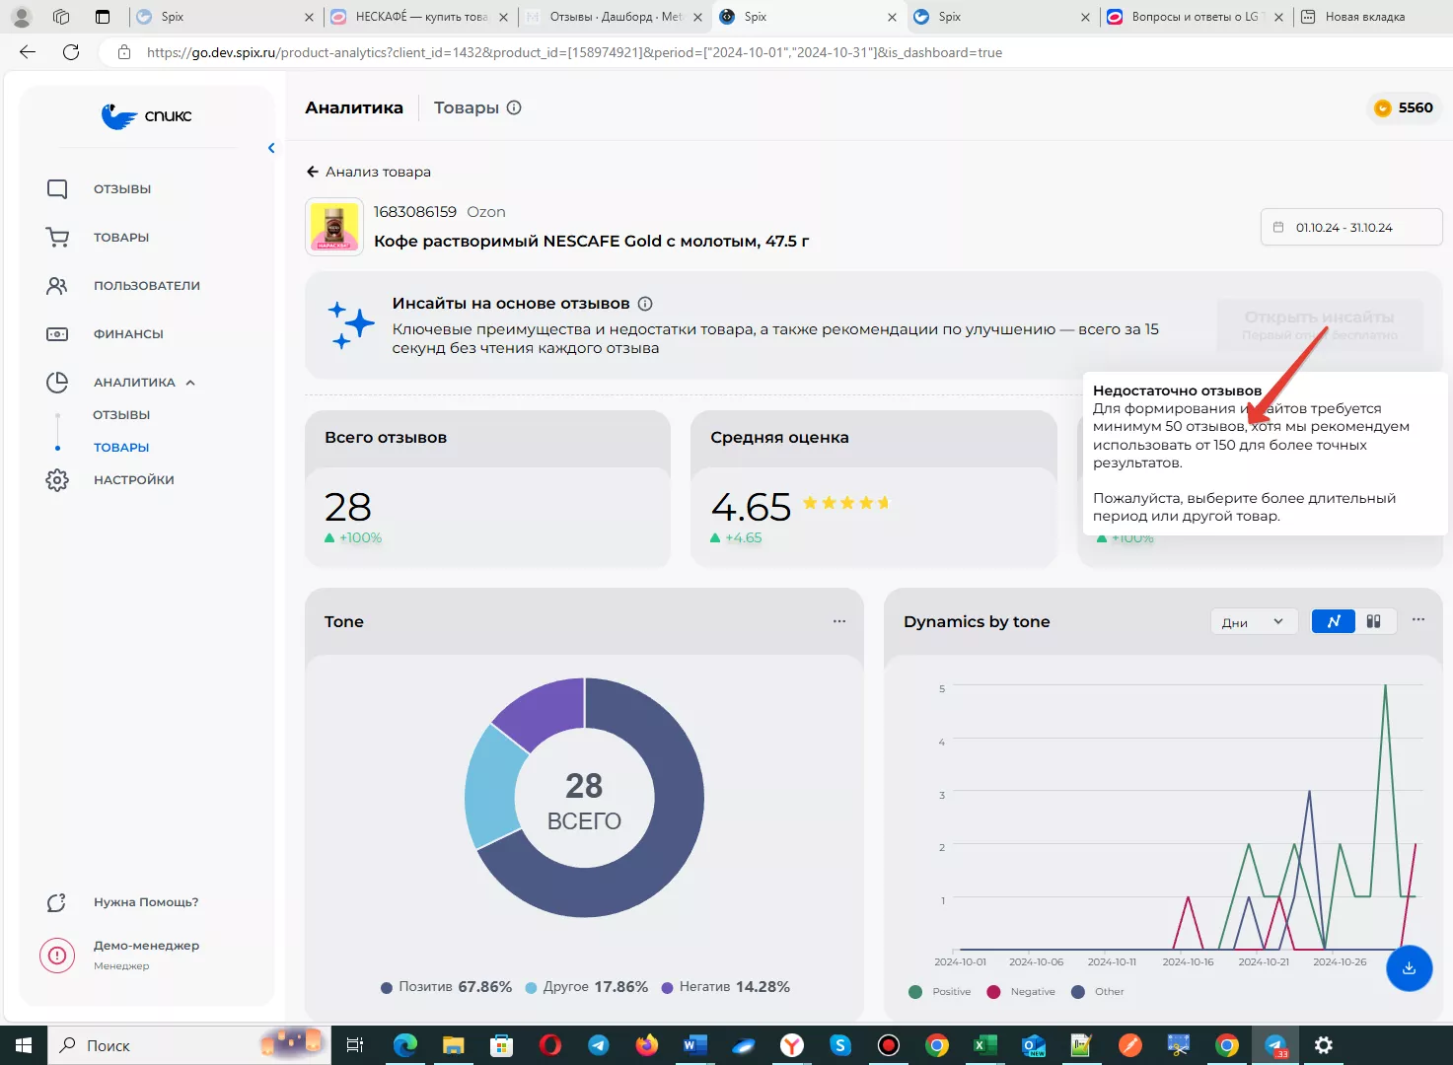Click the blue download button
Image resolution: width=1453 pixels, height=1065 pixels.
pos(1409,967)
